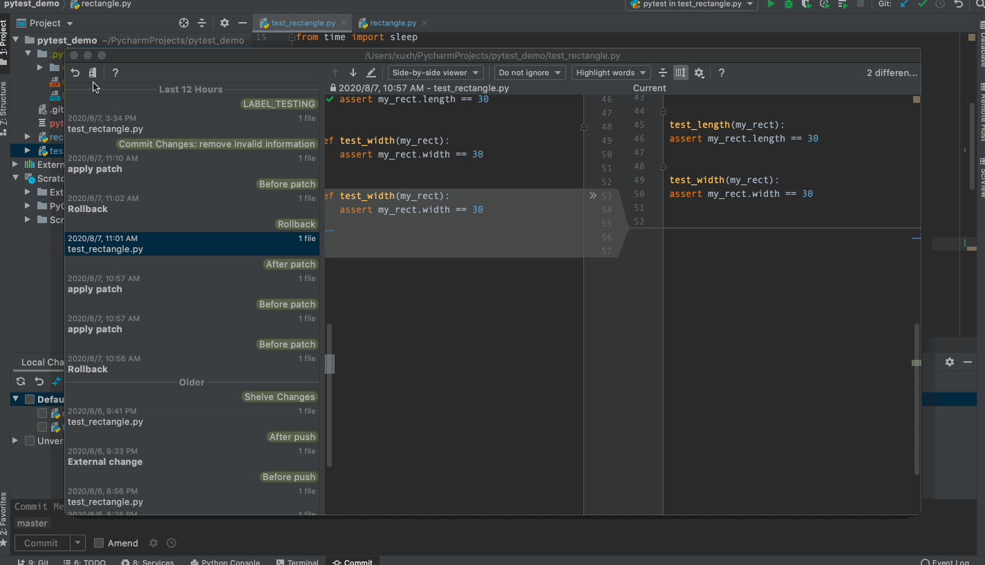Rollback via Git toolbar undo arrow

(x=958, y=4)
